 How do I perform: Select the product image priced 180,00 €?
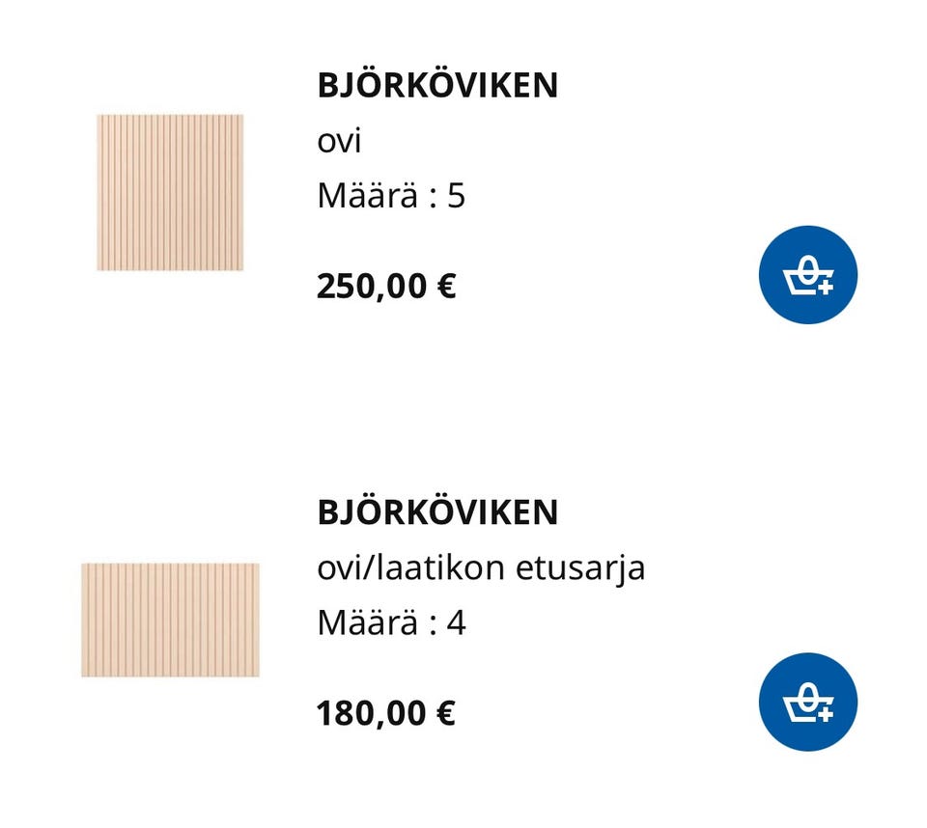[170, 620]
